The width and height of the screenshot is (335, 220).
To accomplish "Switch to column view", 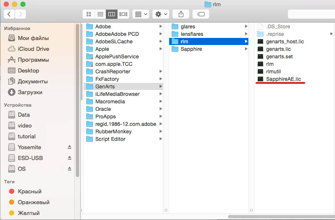I will [112, 14].
